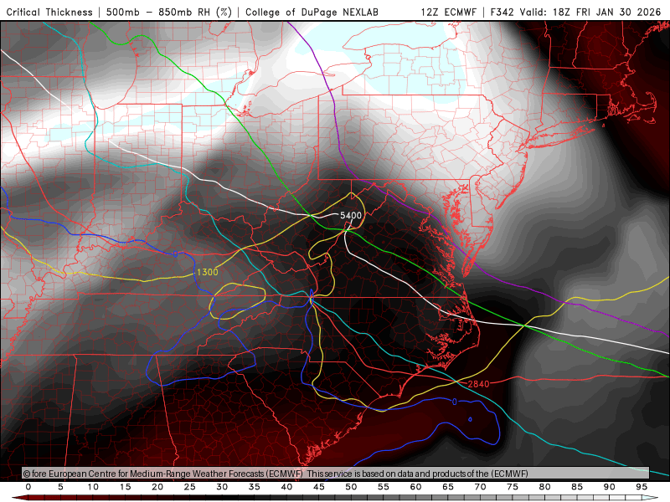The width and height of the screenshot is (670, 502).
Task: Click the "55" value on the RH color scale
Action: click(x=384, y=487)
